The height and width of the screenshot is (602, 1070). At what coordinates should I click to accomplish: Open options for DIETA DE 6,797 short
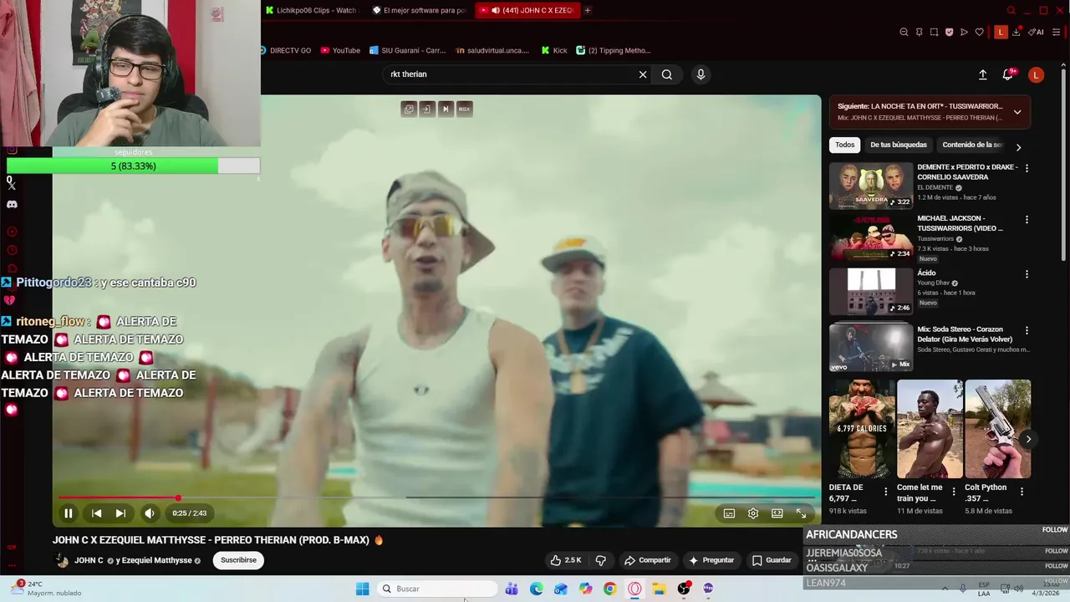[886, 492]
